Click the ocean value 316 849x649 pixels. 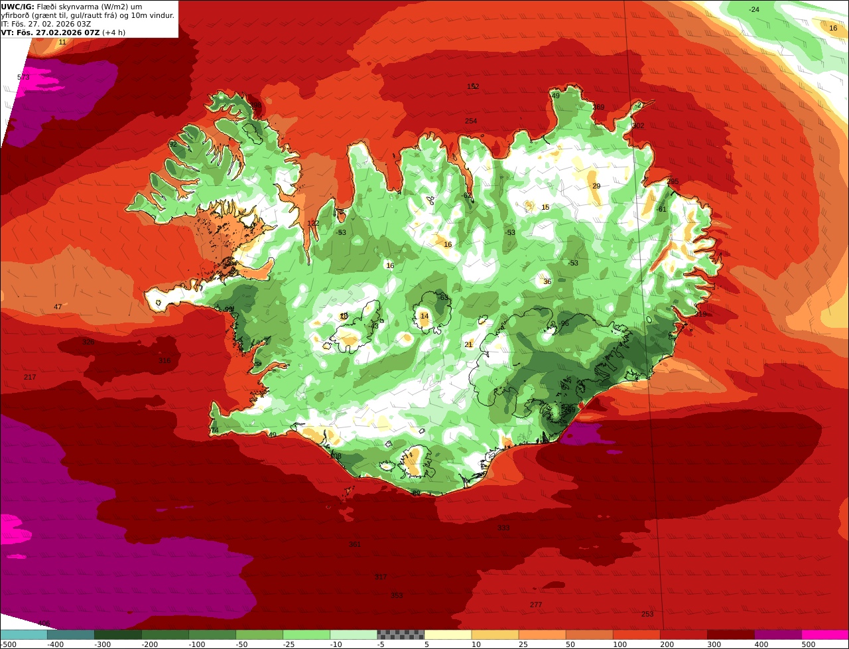tap(164, 361)
